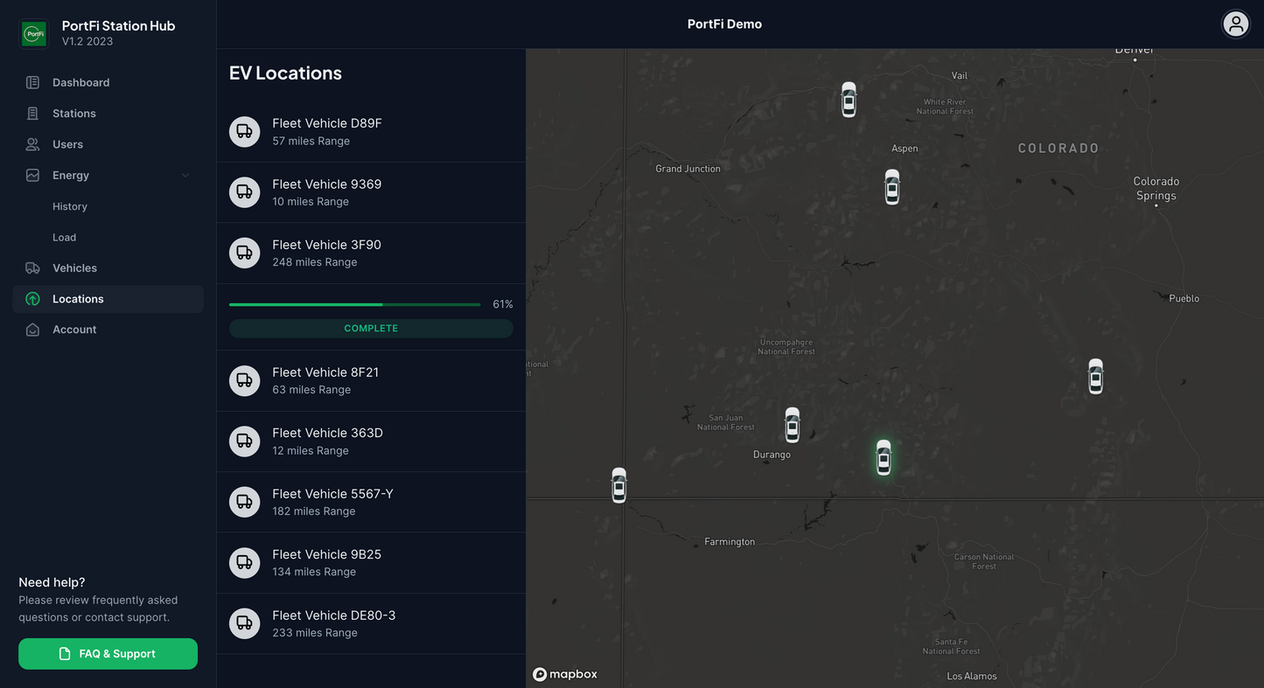
Task: Go to the Stations page
Action: tap(74, 114)
